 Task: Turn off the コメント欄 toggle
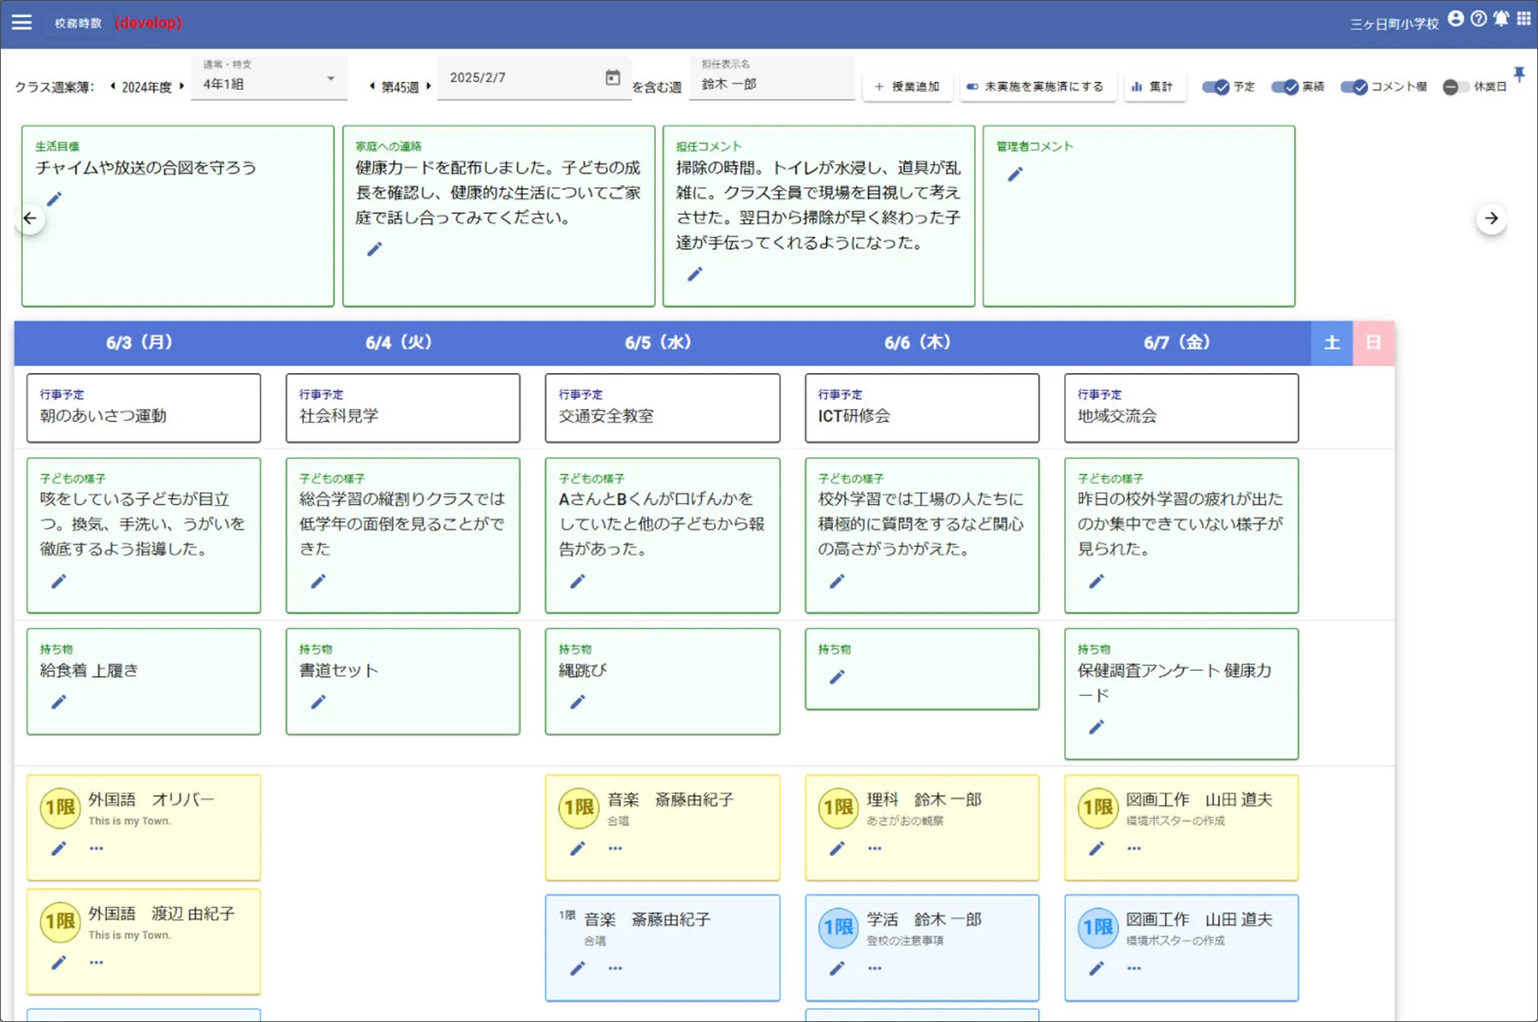[1353, 87]
